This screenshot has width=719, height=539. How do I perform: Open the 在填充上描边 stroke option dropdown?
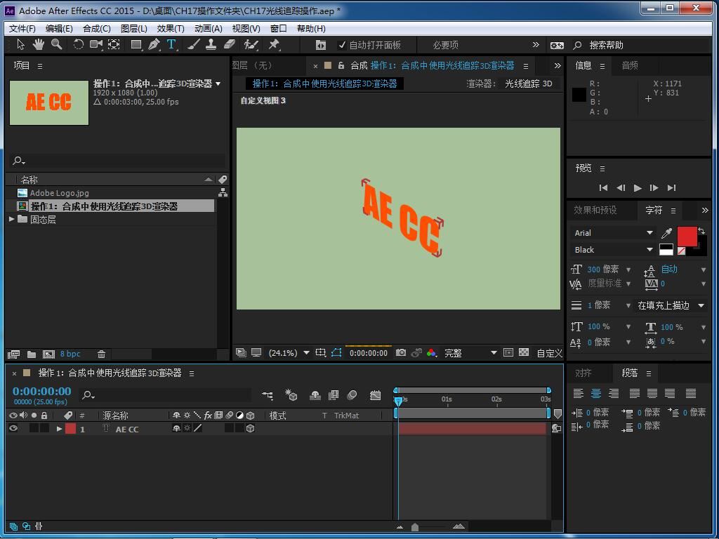coord(671,305)
